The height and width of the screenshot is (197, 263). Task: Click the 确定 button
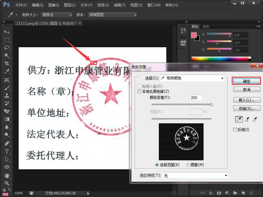246,81
